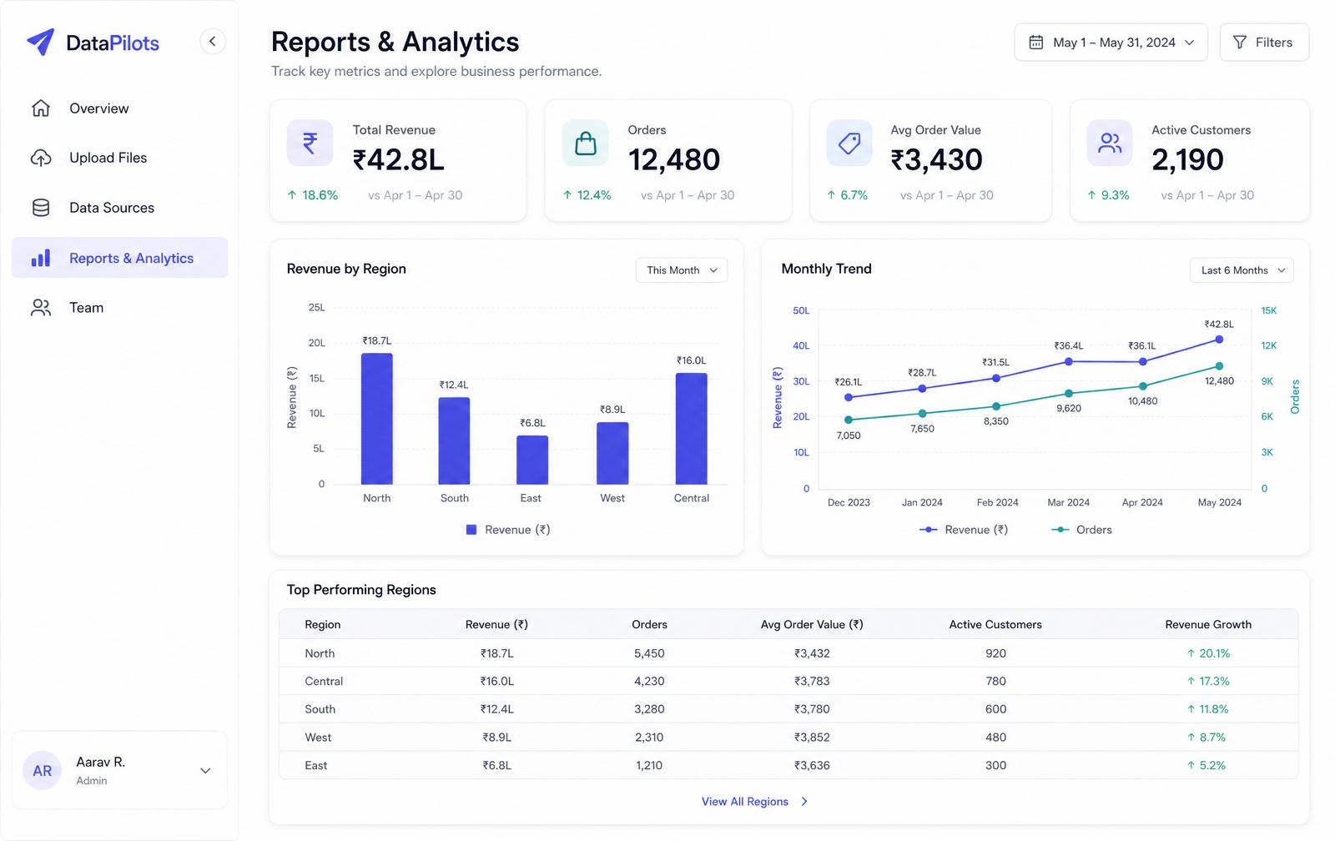The image size is (1335, 841).
Task: Click the funnel icon on Filters
Action: tap(1240, 43)
